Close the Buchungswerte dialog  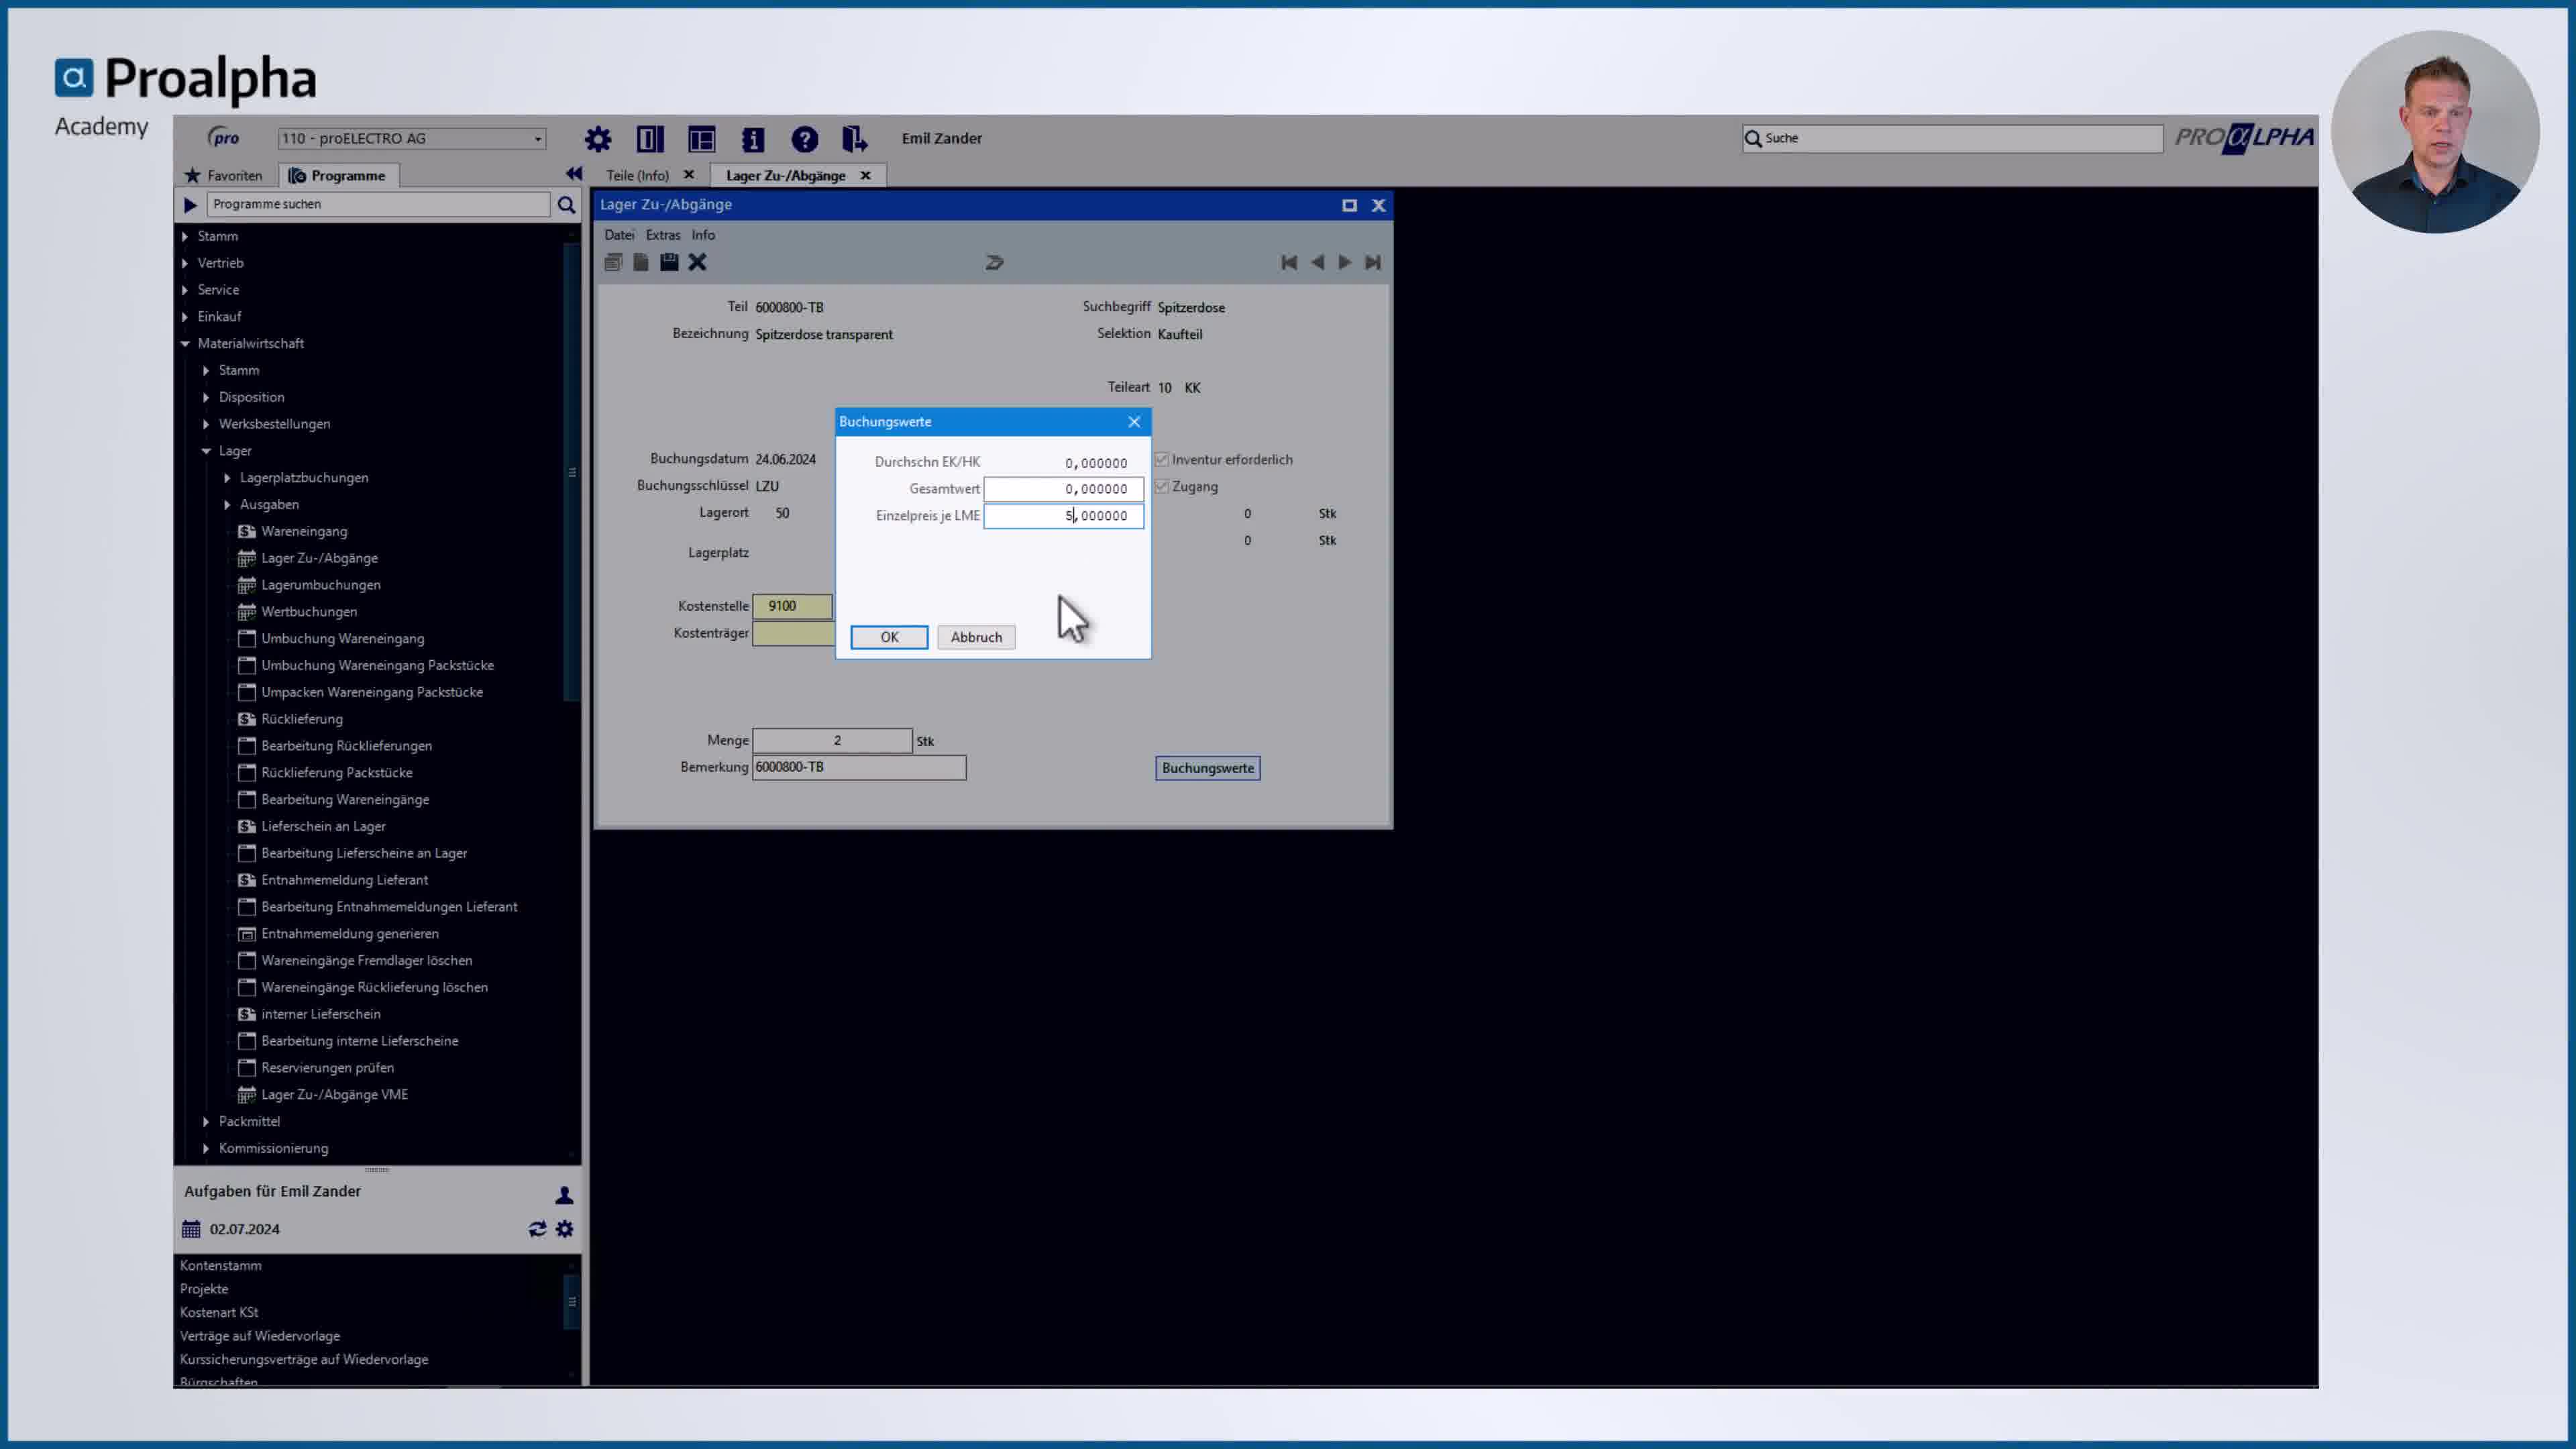click(x=1134, y=422)
